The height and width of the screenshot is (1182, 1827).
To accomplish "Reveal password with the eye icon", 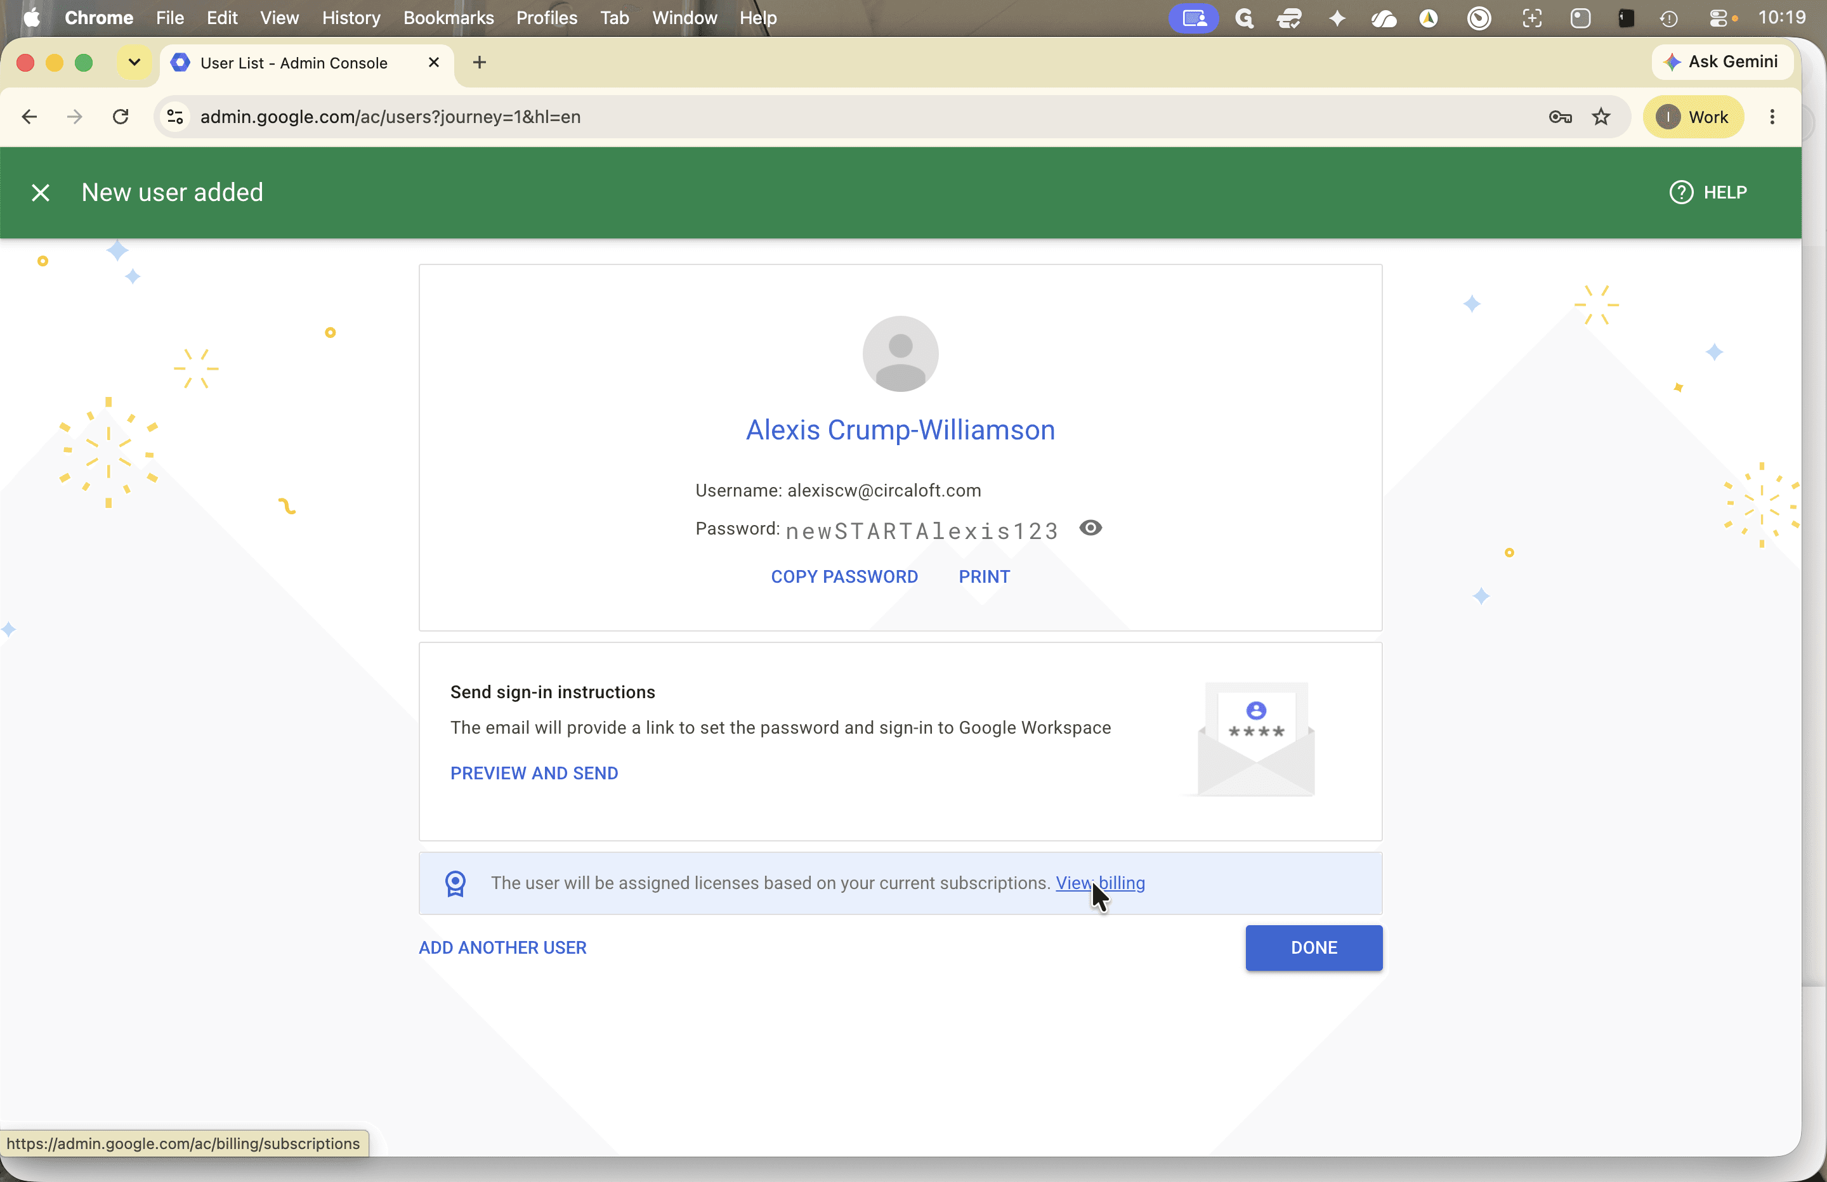I will tap(1090, 528).
